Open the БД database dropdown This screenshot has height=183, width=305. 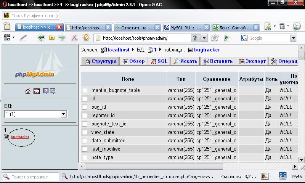coord(36,114)
